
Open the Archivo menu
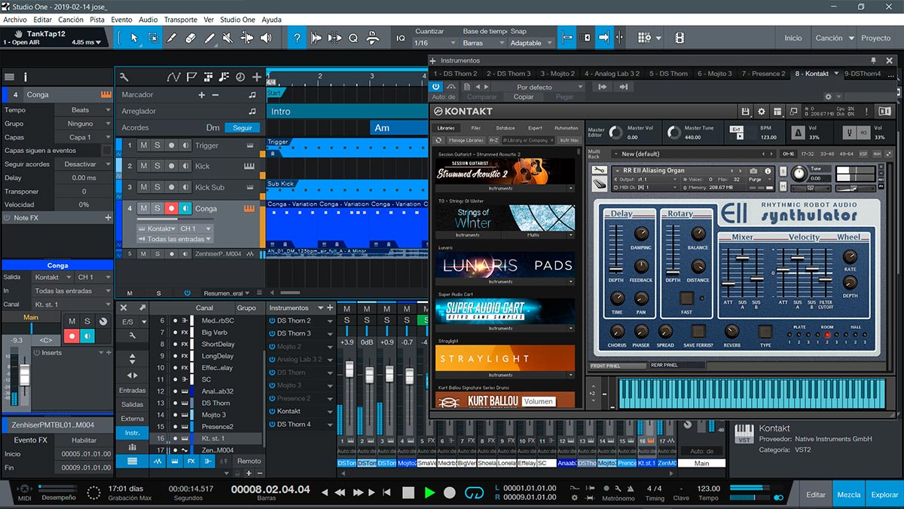tap(15, 19)
